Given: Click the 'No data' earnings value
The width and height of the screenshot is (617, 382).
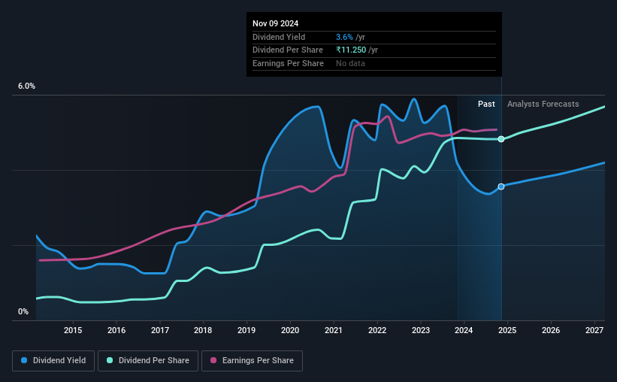Looking at the screenshot, I should pyautogui.click(x=350, y=63).
